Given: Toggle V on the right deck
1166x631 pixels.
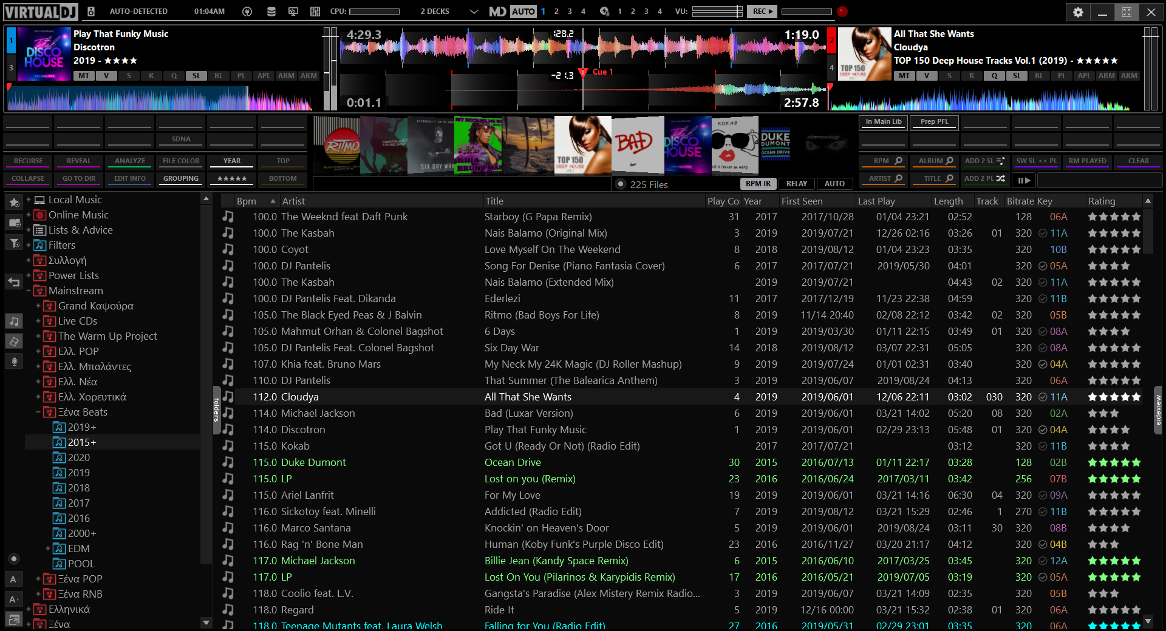Looking at the screenshot, I should tap(927, 76).
